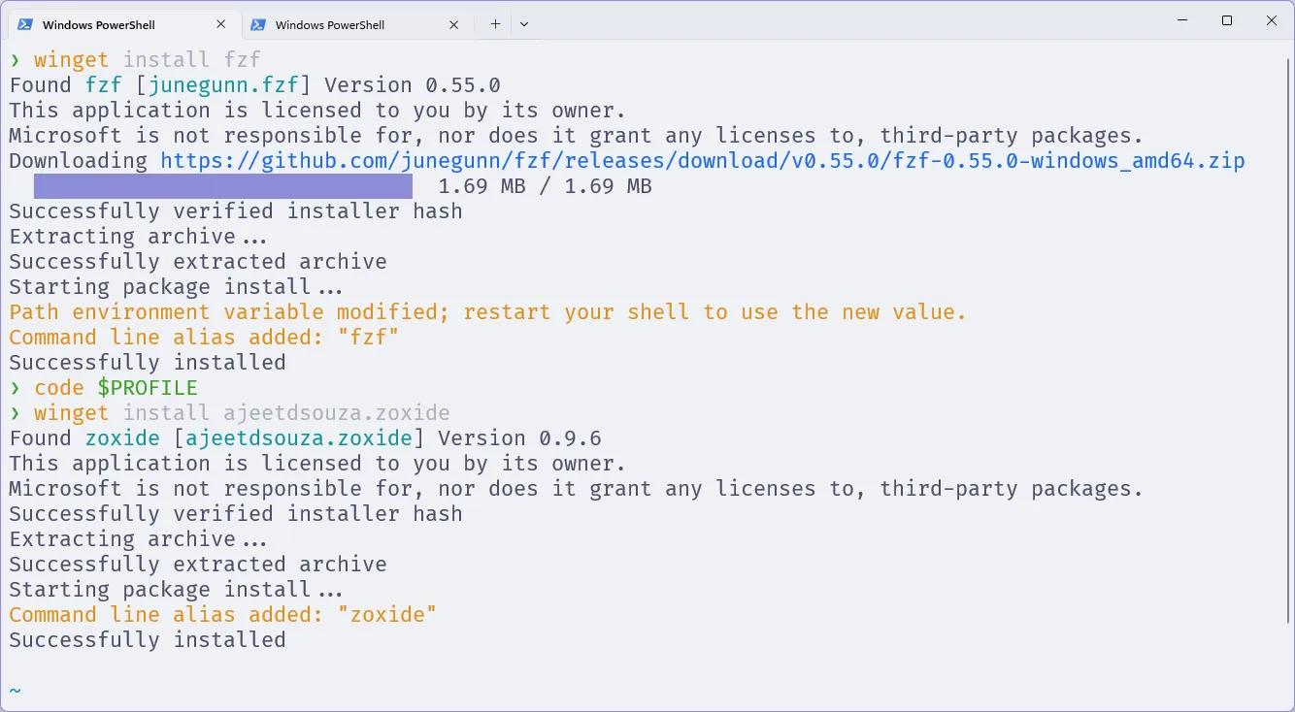The height and width of the screenshot is (712, 1295).
Task: Switch to the second Windows PowerShell tab
Action: [356, 24]
